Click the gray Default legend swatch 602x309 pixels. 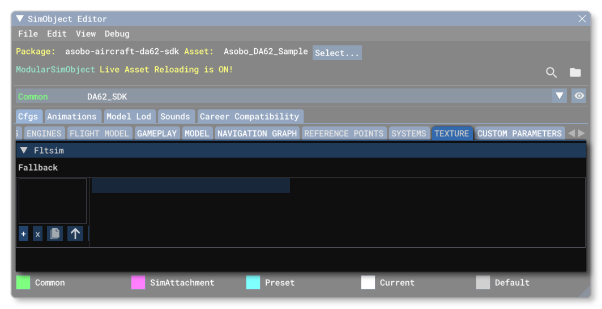pyautogui.click(x=483, y=282)
